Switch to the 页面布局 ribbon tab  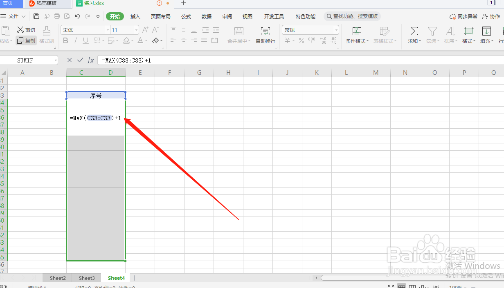[160, 16]
